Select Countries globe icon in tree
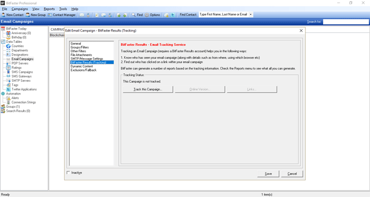This screenshot has height=197, width=370. coord(8,46)
